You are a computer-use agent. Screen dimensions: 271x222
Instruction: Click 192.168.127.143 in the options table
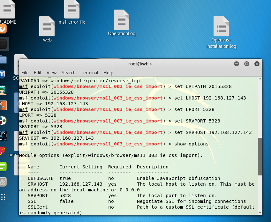point(81,184)
